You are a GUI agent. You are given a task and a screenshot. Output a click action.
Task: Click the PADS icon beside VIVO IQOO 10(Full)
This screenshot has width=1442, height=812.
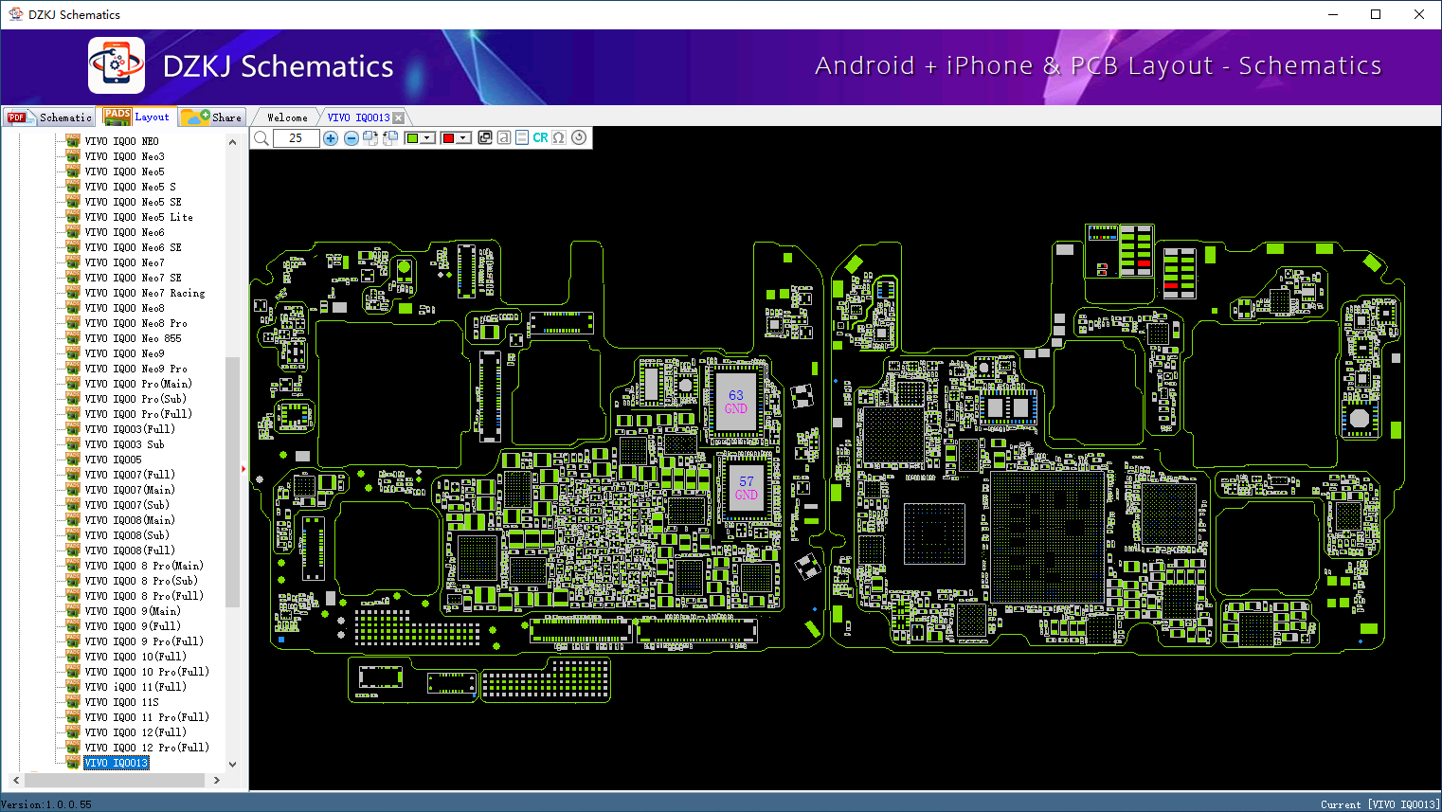click(x=73, y=656)
